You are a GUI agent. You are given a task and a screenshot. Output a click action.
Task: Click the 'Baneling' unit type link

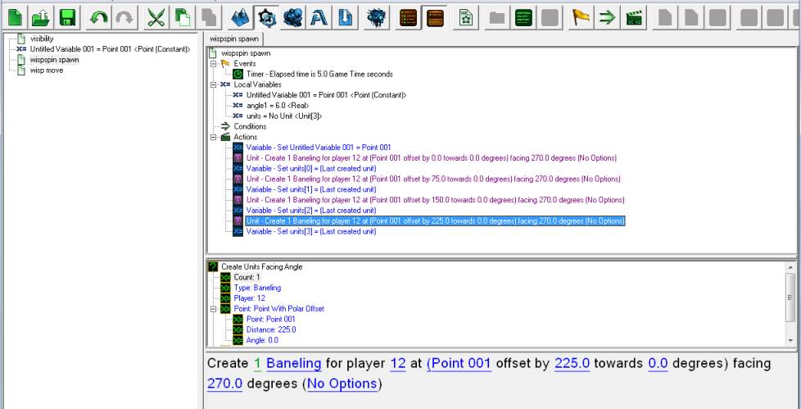[293, 363]
